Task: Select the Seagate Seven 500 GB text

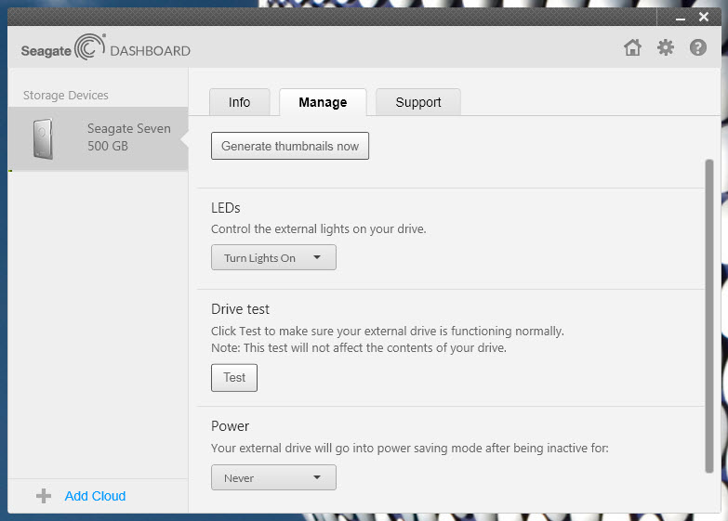Action: point(129,137)
